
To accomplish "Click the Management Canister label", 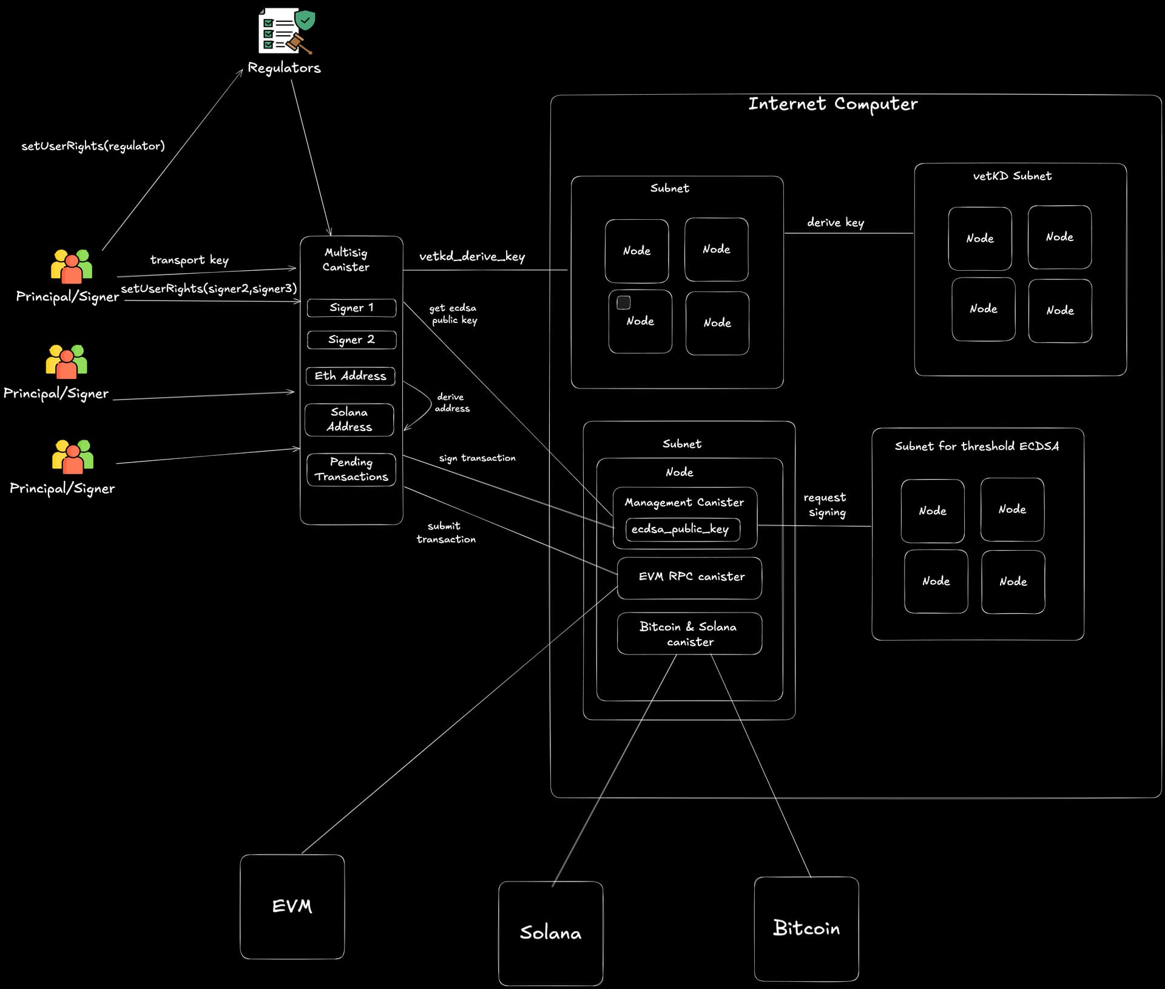I will pos(684,502).
